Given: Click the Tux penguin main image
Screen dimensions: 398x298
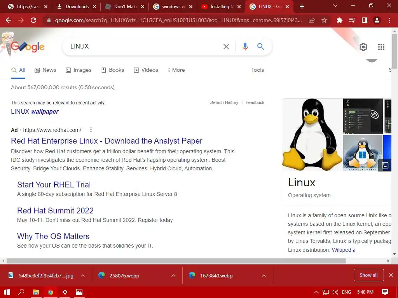Looking at the screenshot, I should [312, 134].
